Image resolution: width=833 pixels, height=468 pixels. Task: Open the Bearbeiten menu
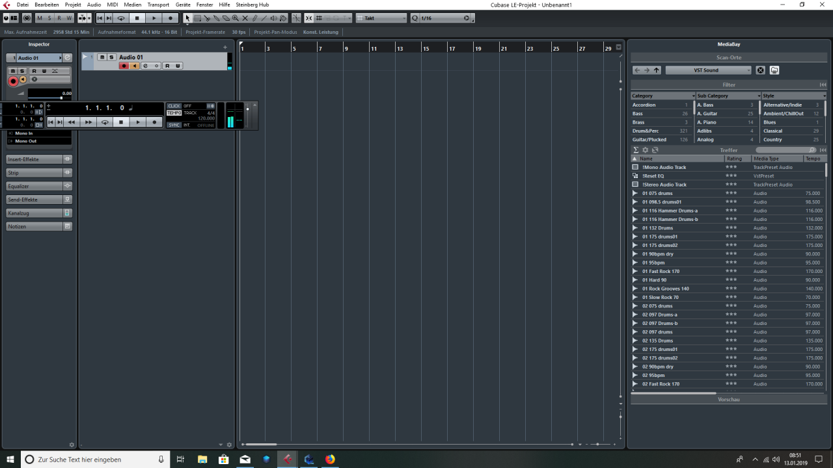pyautogui.click(x=47, y=5)
